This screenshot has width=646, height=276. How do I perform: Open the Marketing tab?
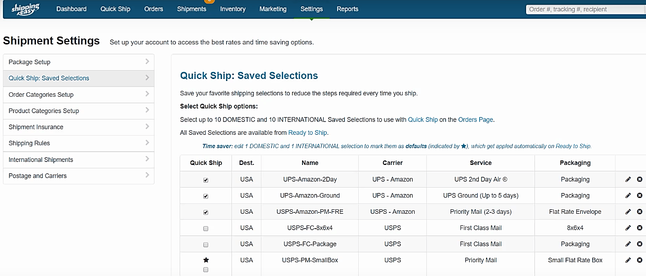pyautogui.click(x=273, y=9)
